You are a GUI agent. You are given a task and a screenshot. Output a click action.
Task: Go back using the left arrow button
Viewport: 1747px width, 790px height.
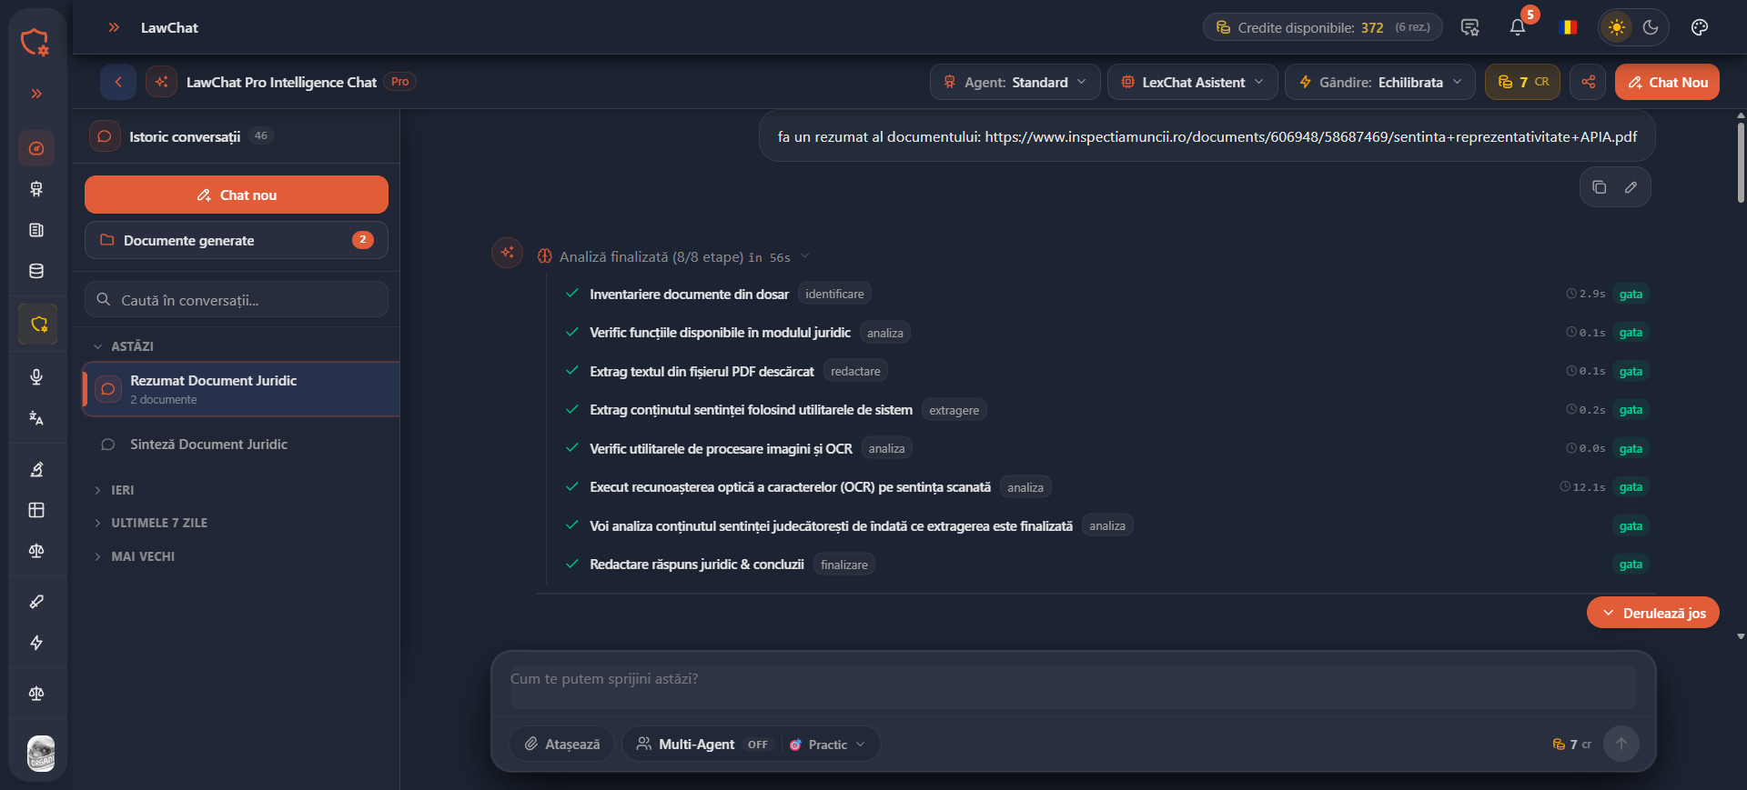click(118, 82)
